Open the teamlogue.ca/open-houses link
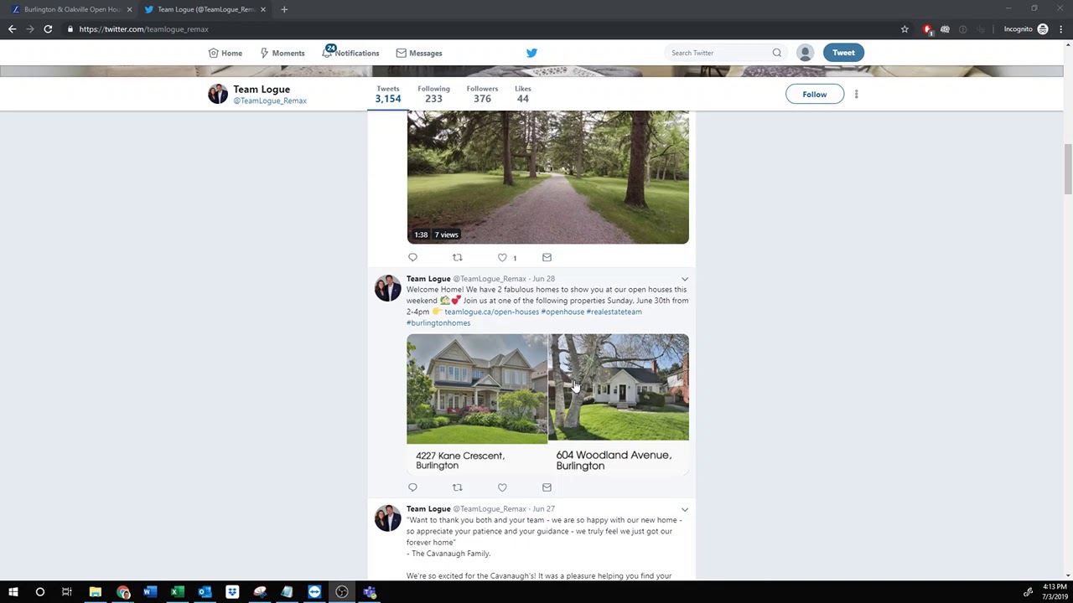Screen dimensions: 1073x603 point(491,312)
